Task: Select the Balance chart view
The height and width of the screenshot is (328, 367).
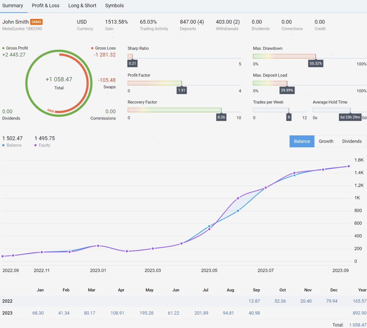Action: [302, 141]
